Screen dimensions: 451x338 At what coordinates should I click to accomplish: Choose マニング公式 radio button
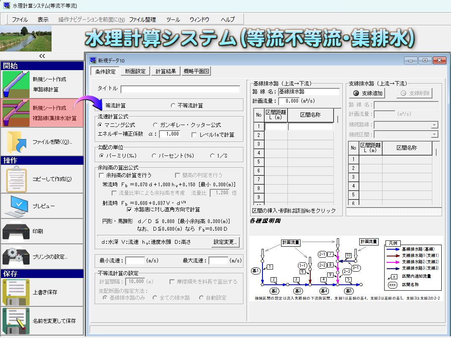pos(100,125)
